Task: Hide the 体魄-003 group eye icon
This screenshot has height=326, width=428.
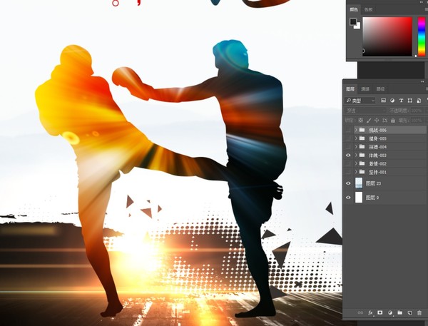Action: pos(348,155)
